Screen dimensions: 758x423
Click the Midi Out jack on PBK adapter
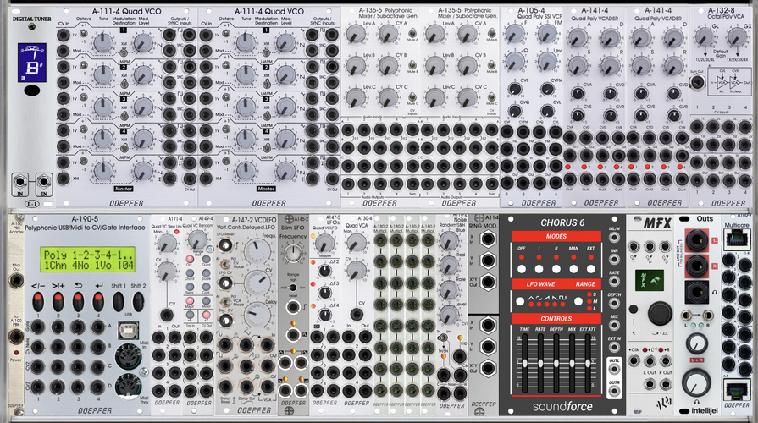pos(16,280)
